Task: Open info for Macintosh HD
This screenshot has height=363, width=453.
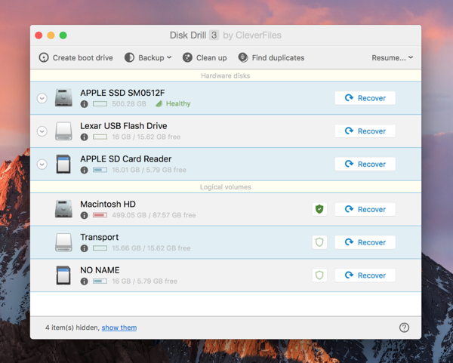Action: [84, 215]
